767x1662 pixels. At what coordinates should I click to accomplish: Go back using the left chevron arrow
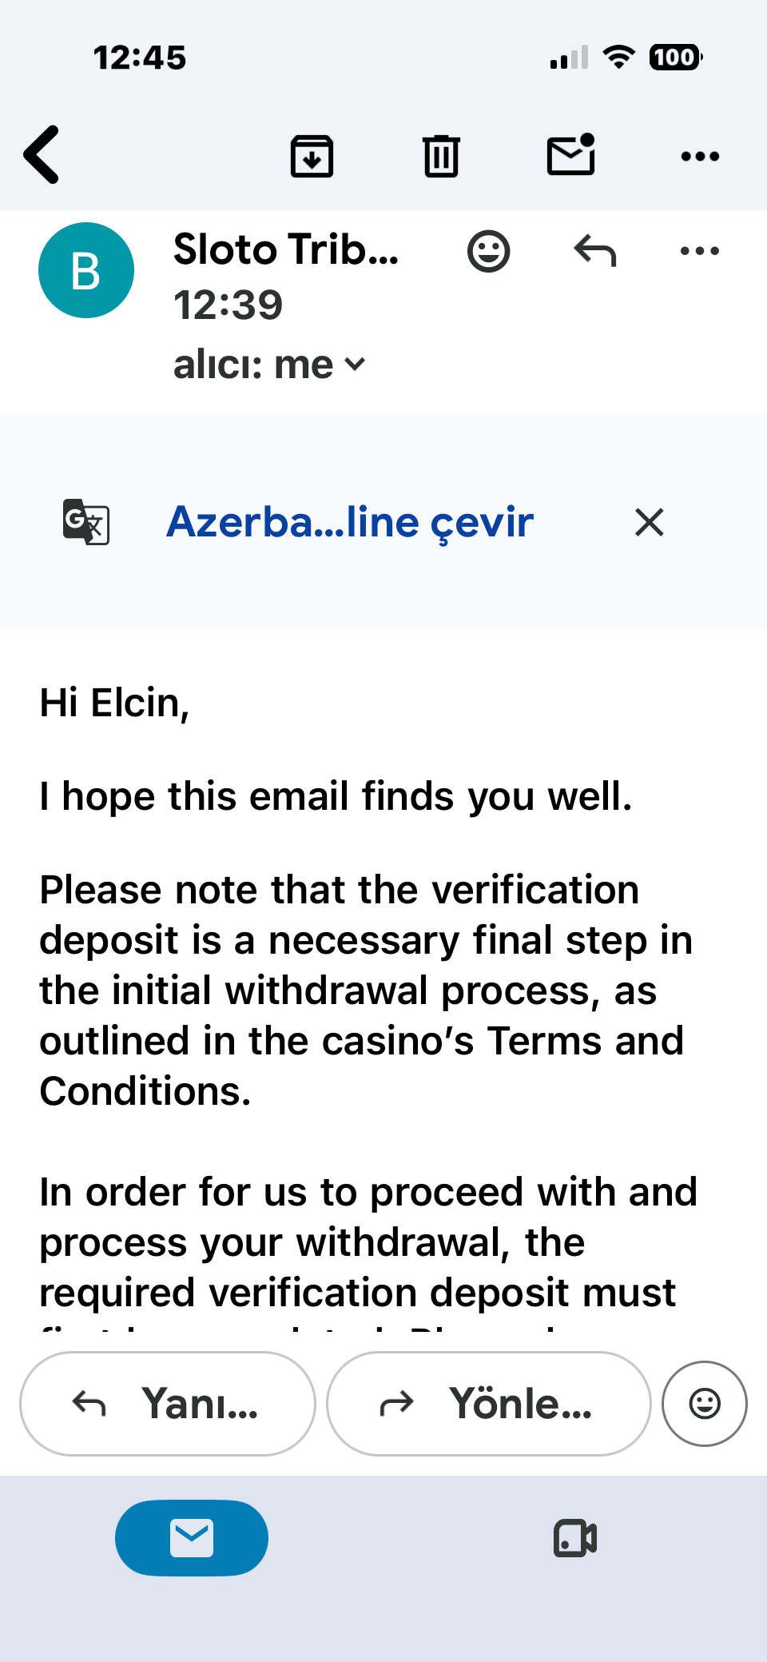point(42,155)
